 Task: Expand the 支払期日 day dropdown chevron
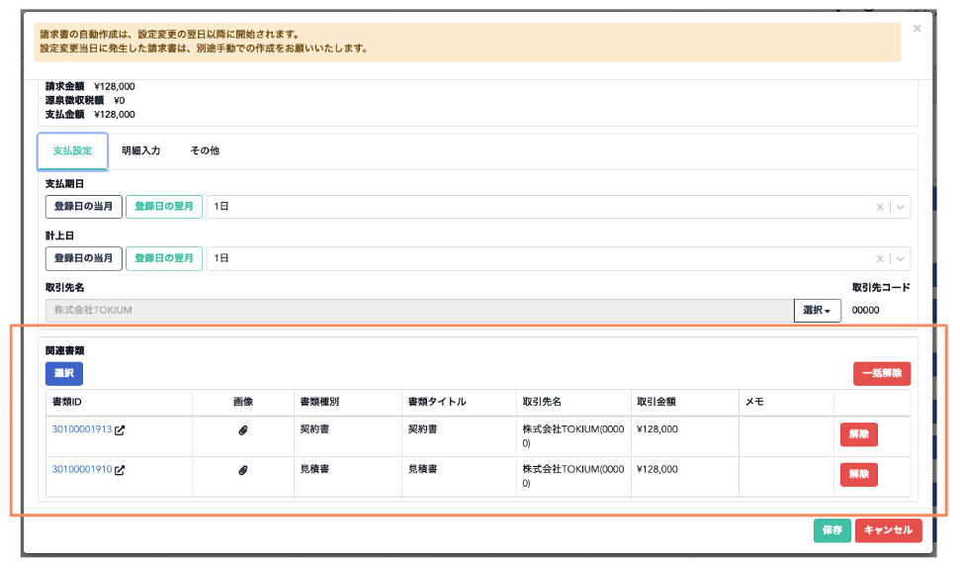pyautogui.click(x=900, y=207)
